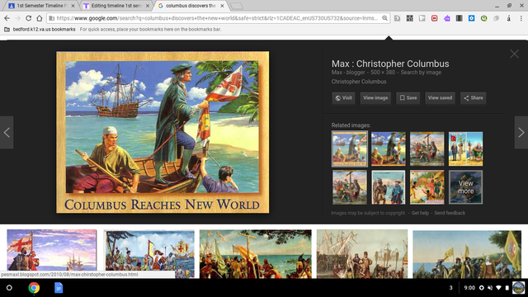
Task: Go back with the browser back arrow
Action: point(7,18)
